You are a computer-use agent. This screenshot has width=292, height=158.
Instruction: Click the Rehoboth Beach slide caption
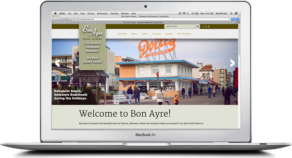coord(71,95)
